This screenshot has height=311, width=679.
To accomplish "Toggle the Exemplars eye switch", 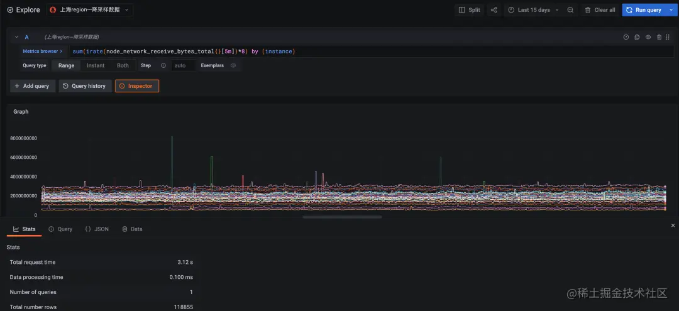I will click(x=233, y=66).
